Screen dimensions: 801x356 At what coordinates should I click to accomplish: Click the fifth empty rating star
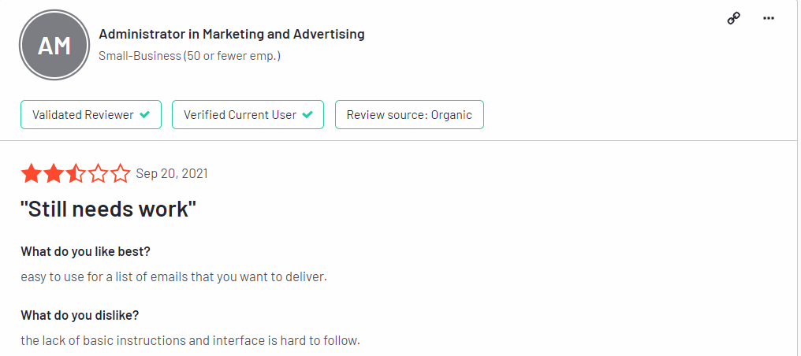(121, 174)
